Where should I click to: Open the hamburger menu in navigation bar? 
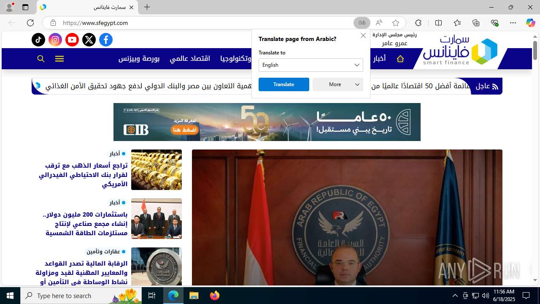click(x=59, y=59)
